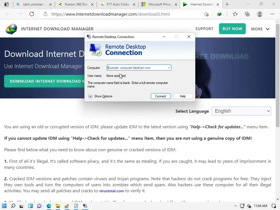Click Remote Desktop title bar icon
This screenshot has height=210, width=280.
(89, 37)
